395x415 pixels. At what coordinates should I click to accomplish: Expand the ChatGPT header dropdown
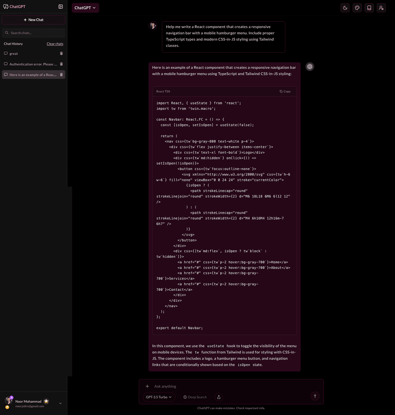[85, 8]
